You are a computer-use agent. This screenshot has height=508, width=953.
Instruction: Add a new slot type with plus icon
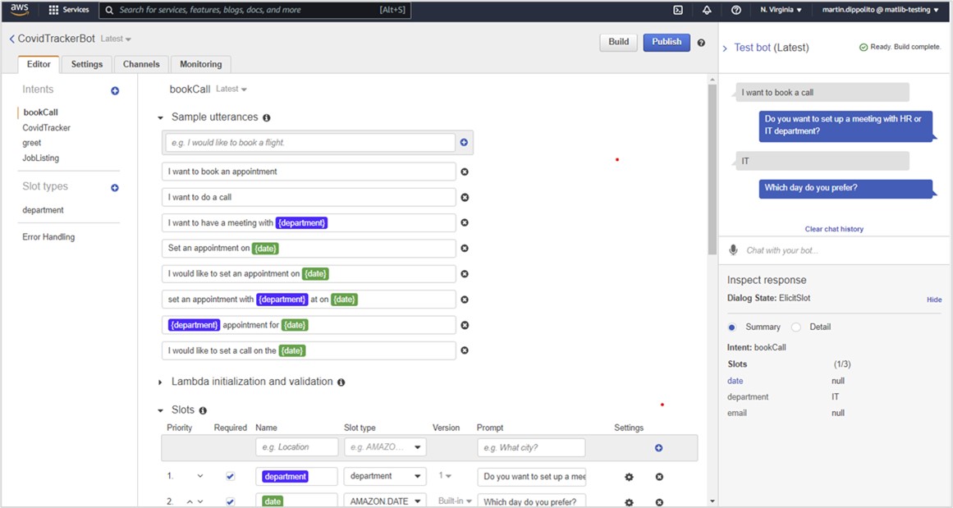coord(115,188)
